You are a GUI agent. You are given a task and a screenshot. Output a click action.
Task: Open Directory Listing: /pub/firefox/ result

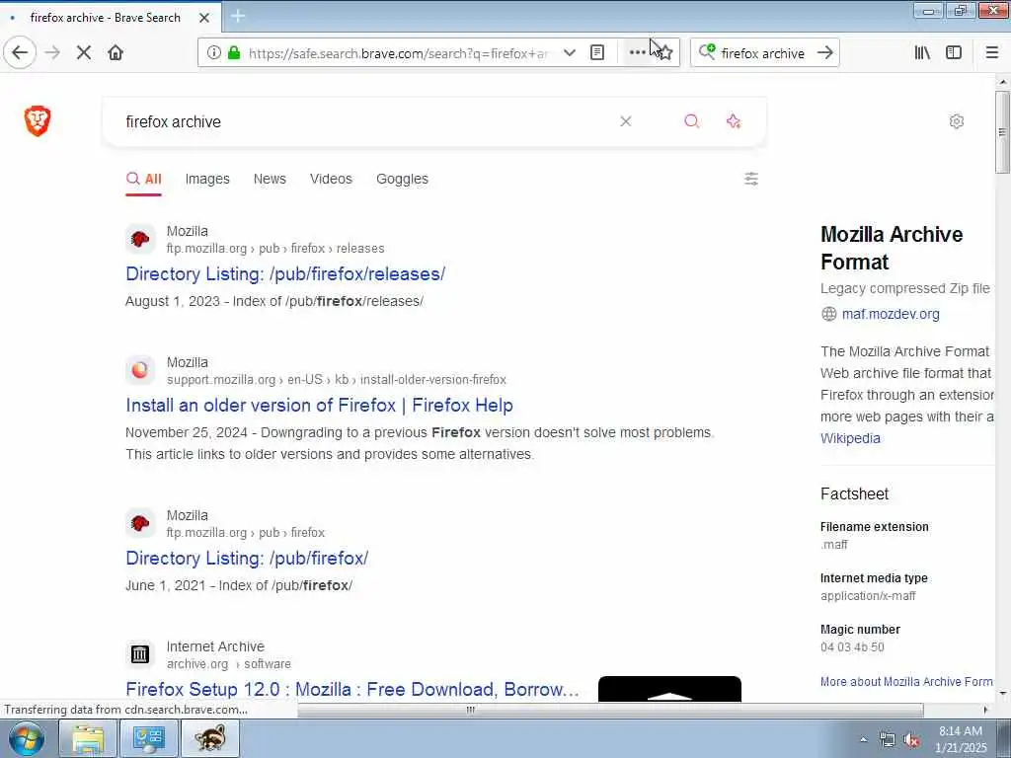point(247,559)
